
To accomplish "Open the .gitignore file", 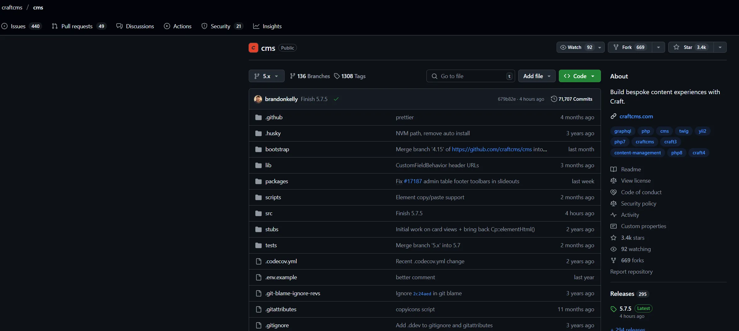I will (x=277, y=325).
